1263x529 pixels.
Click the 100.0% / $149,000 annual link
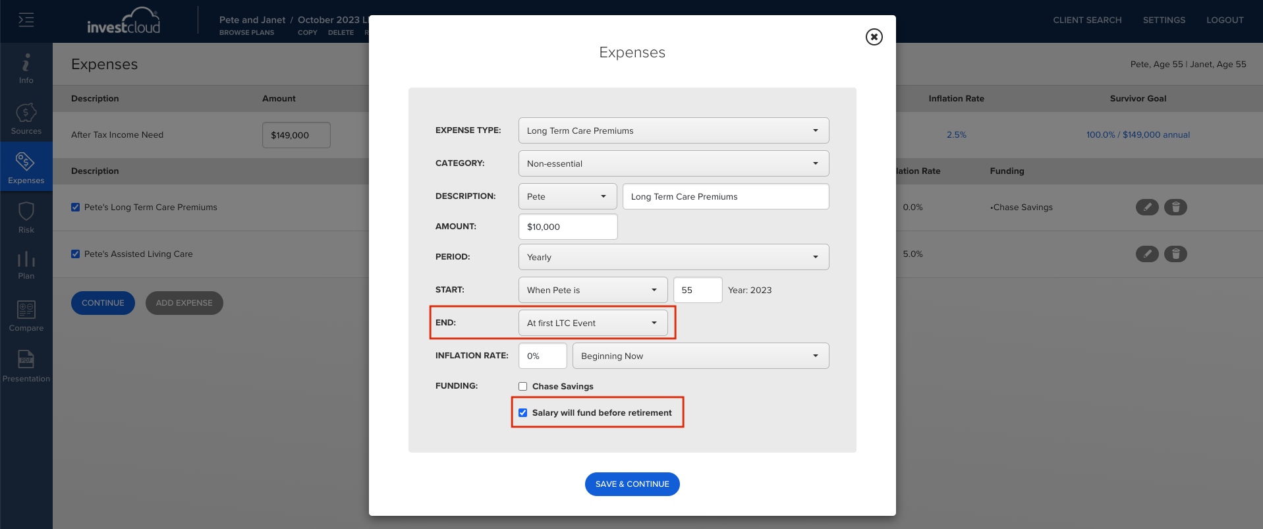coord(1138,134)
